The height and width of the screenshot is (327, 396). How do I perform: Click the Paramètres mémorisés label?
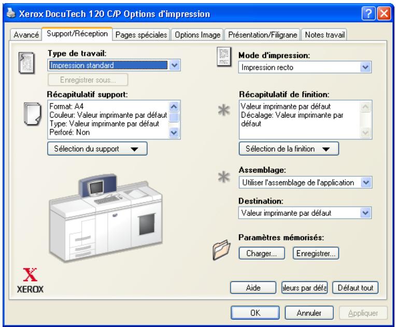pos(281,237)
